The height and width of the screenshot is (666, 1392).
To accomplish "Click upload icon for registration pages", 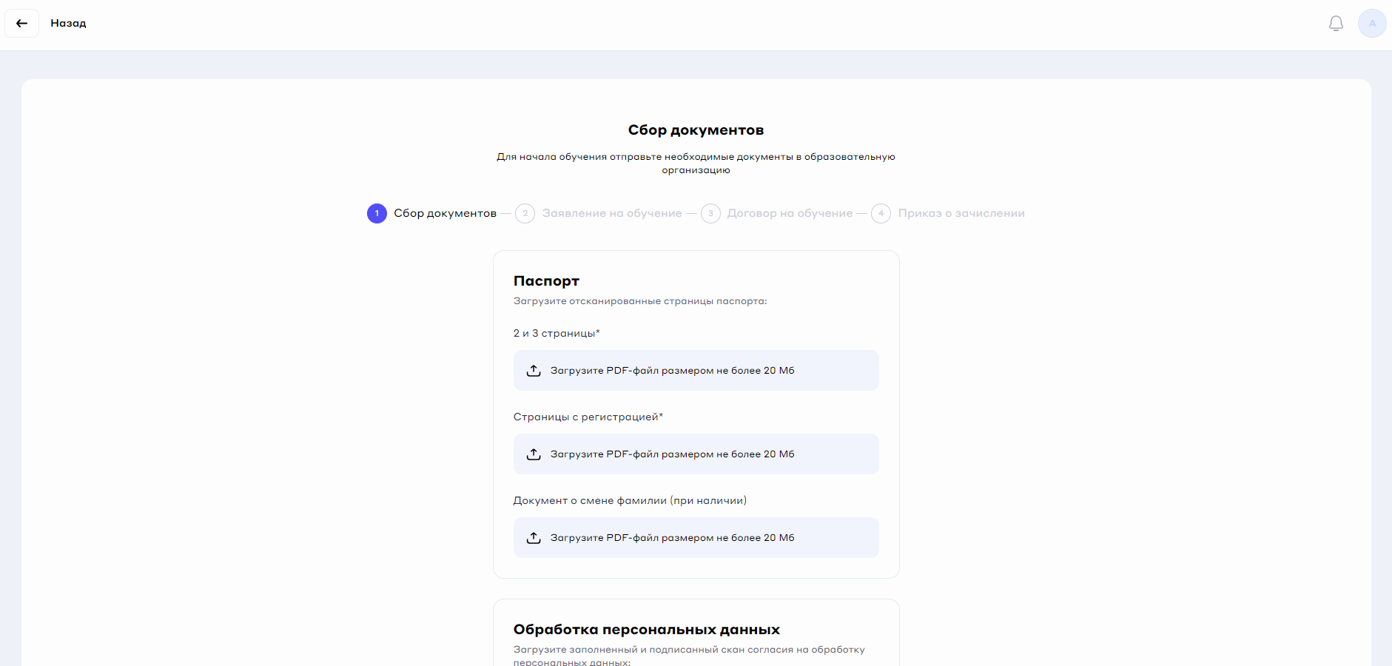I will [x=534, y=454].
